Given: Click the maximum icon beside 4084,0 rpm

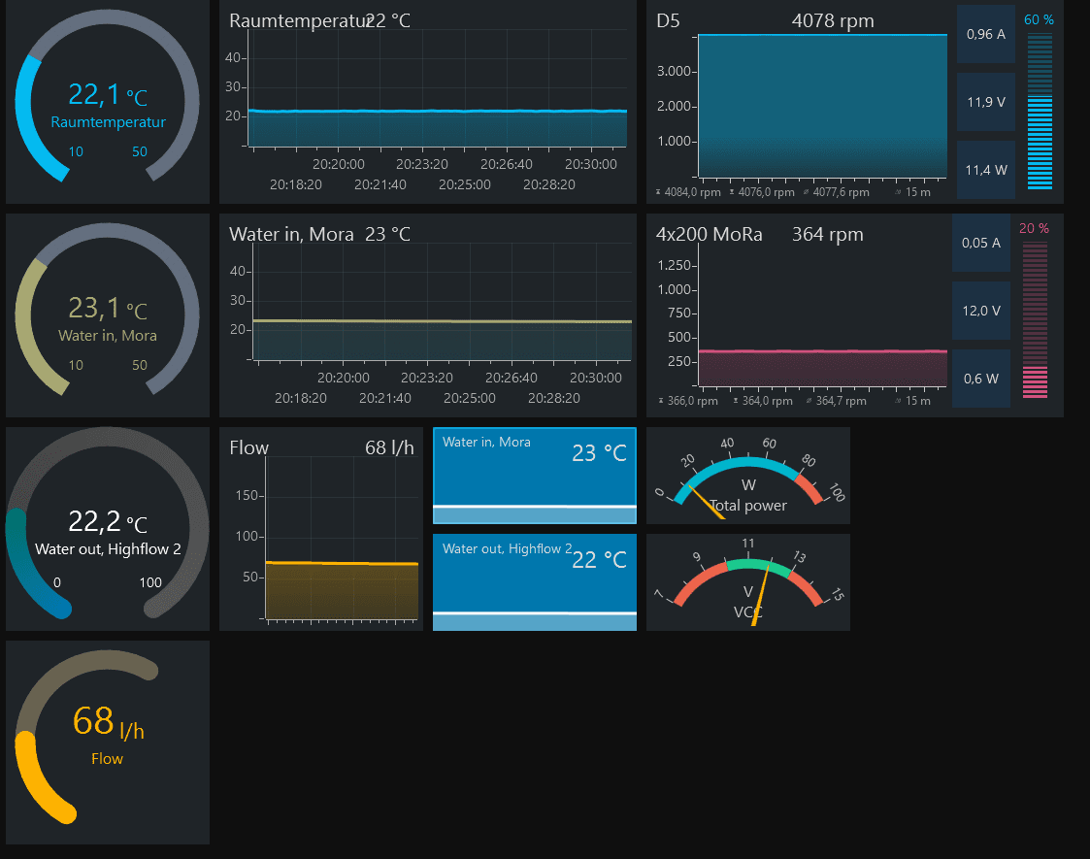Looking at the screenshot, I should tap(658, 192).
